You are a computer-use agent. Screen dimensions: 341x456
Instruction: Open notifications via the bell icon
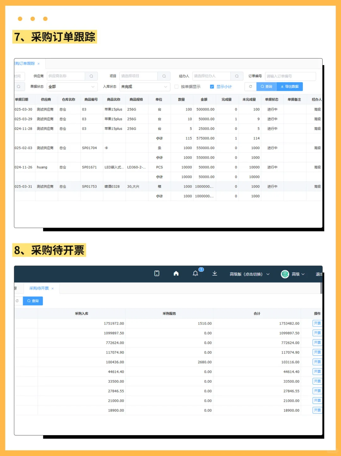[x=196, y=274]
